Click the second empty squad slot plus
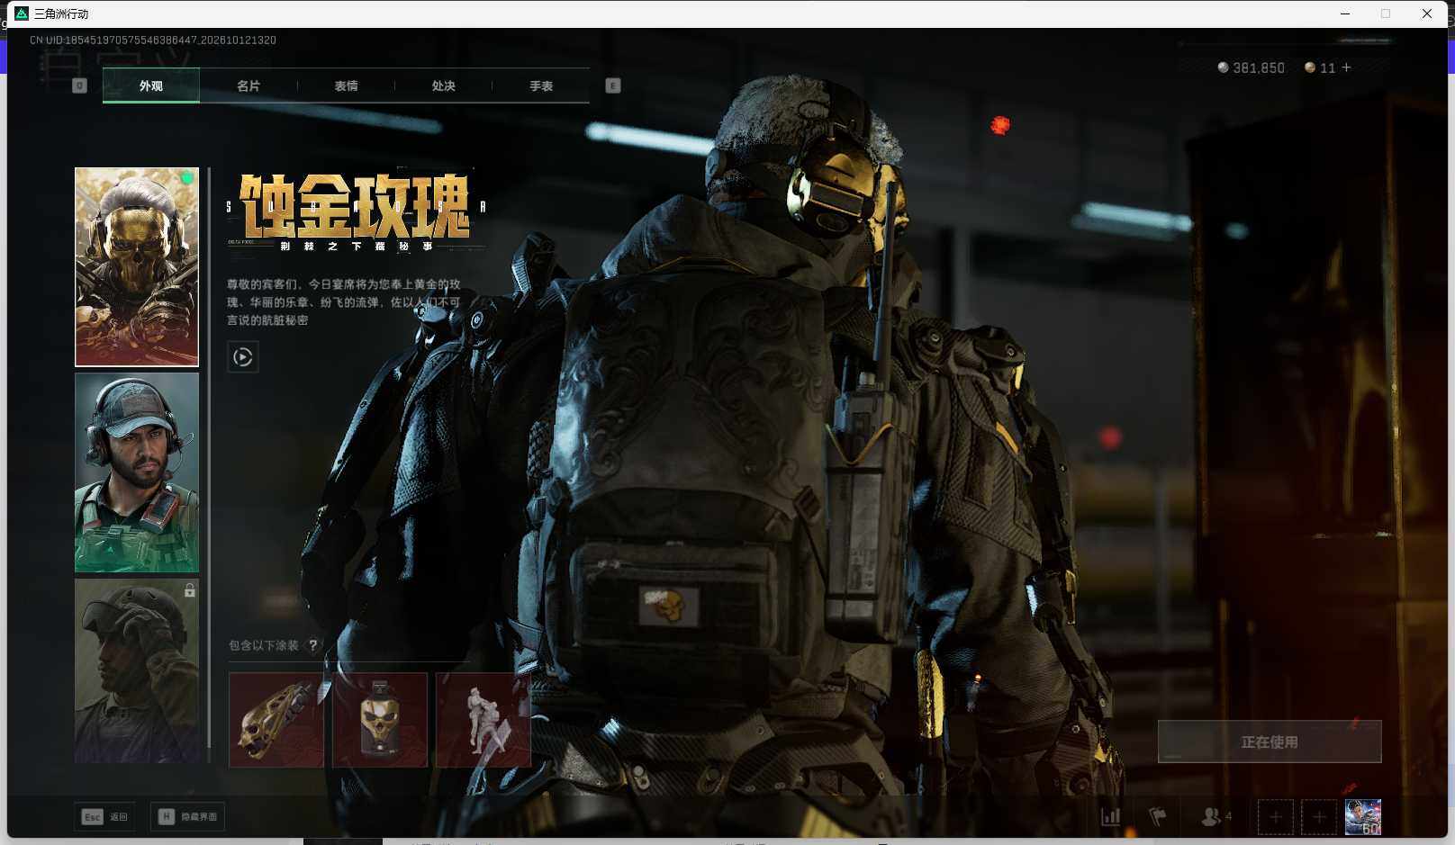Viewport: 1455px width, 845px height. (x=1319, y=817)
